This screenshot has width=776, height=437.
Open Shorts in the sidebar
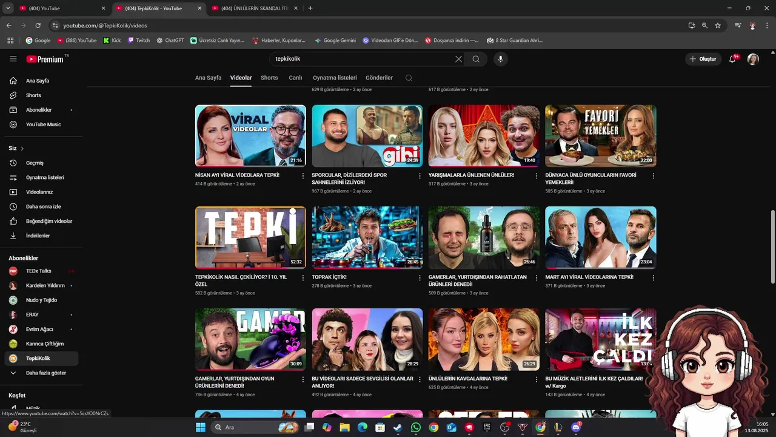pyautogui.click(x=42, y=95)
